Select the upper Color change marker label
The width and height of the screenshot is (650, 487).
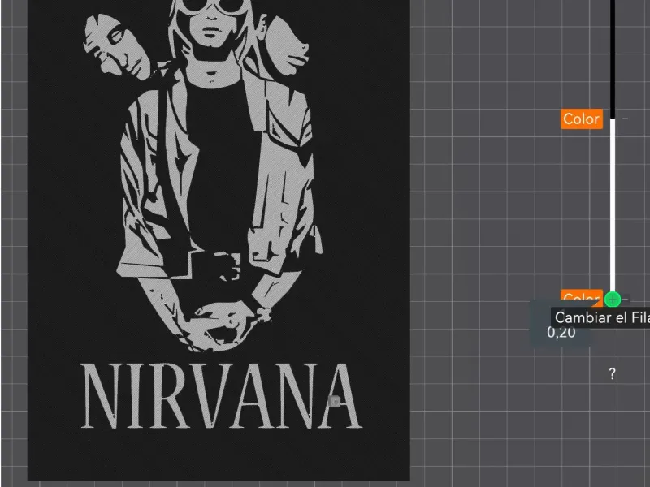pos(582,119)
